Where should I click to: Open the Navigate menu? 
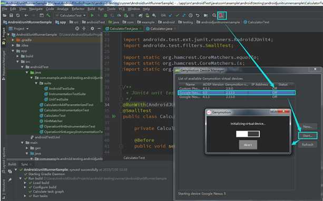click(36, 9)
